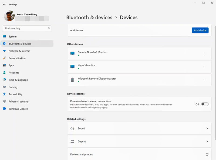Click the blue Add device button
This screenshot has height=160, width=216.
coord(200,30)
